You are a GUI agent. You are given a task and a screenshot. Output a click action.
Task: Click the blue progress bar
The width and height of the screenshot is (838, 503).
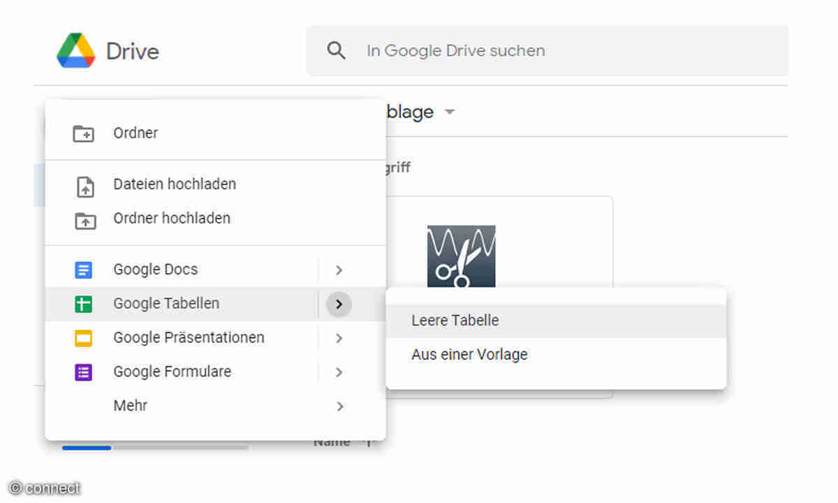[x=86, y=448]
